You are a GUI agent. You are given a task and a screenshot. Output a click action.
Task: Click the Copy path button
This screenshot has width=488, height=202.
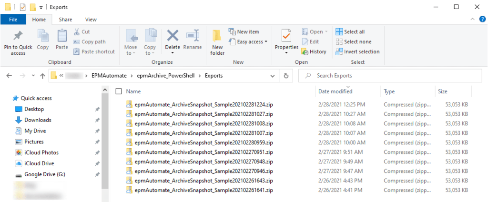click(90, 42)
